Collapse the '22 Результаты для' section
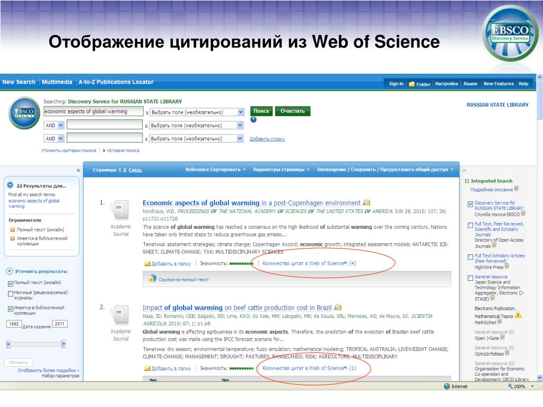The image size is (543, 407). pyautogui.click(x=10, y=185)
